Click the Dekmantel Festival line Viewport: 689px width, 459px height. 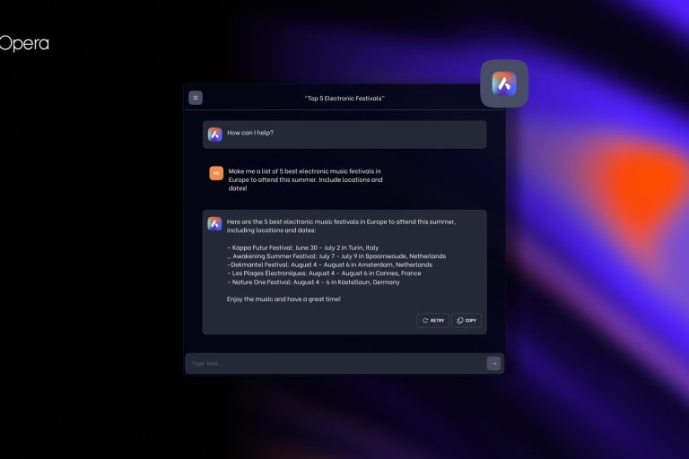tap(329, 264)
